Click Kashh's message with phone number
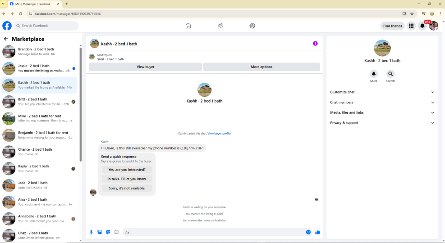 [x=152, y=148]
